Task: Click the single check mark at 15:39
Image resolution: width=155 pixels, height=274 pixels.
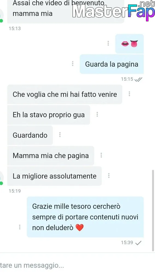Action: [x=138, y=243]
